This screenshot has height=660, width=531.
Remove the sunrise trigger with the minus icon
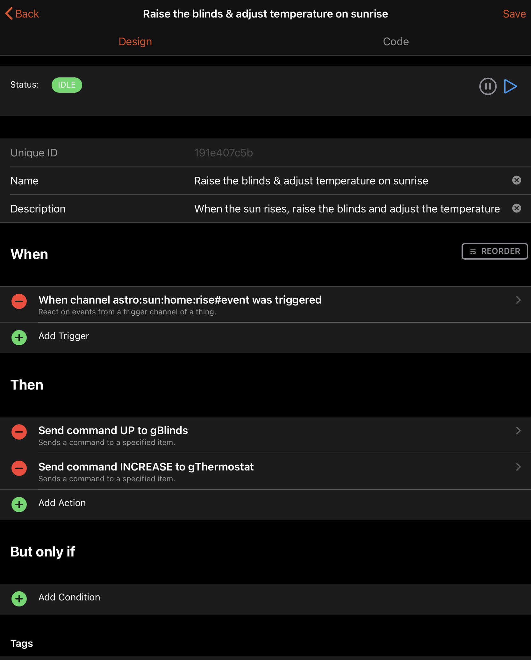(19, 301)
